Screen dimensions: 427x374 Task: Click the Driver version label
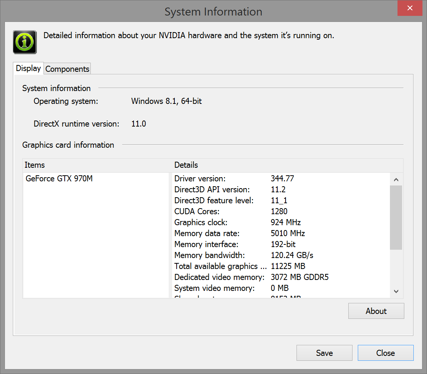[x=200, y=178]
